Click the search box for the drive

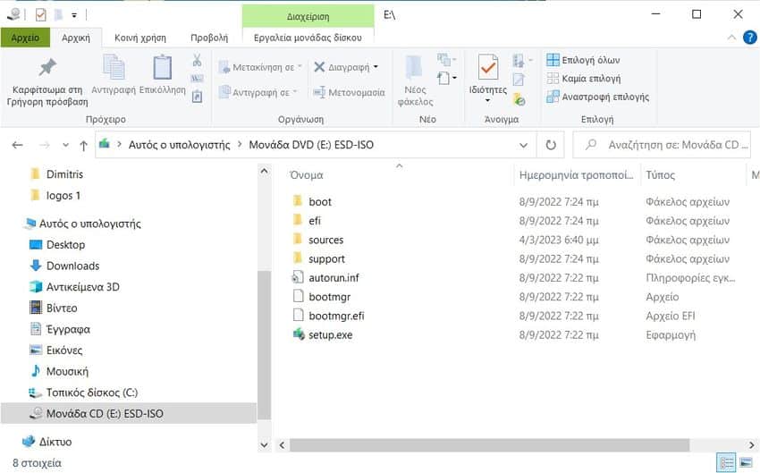(662, 145)
